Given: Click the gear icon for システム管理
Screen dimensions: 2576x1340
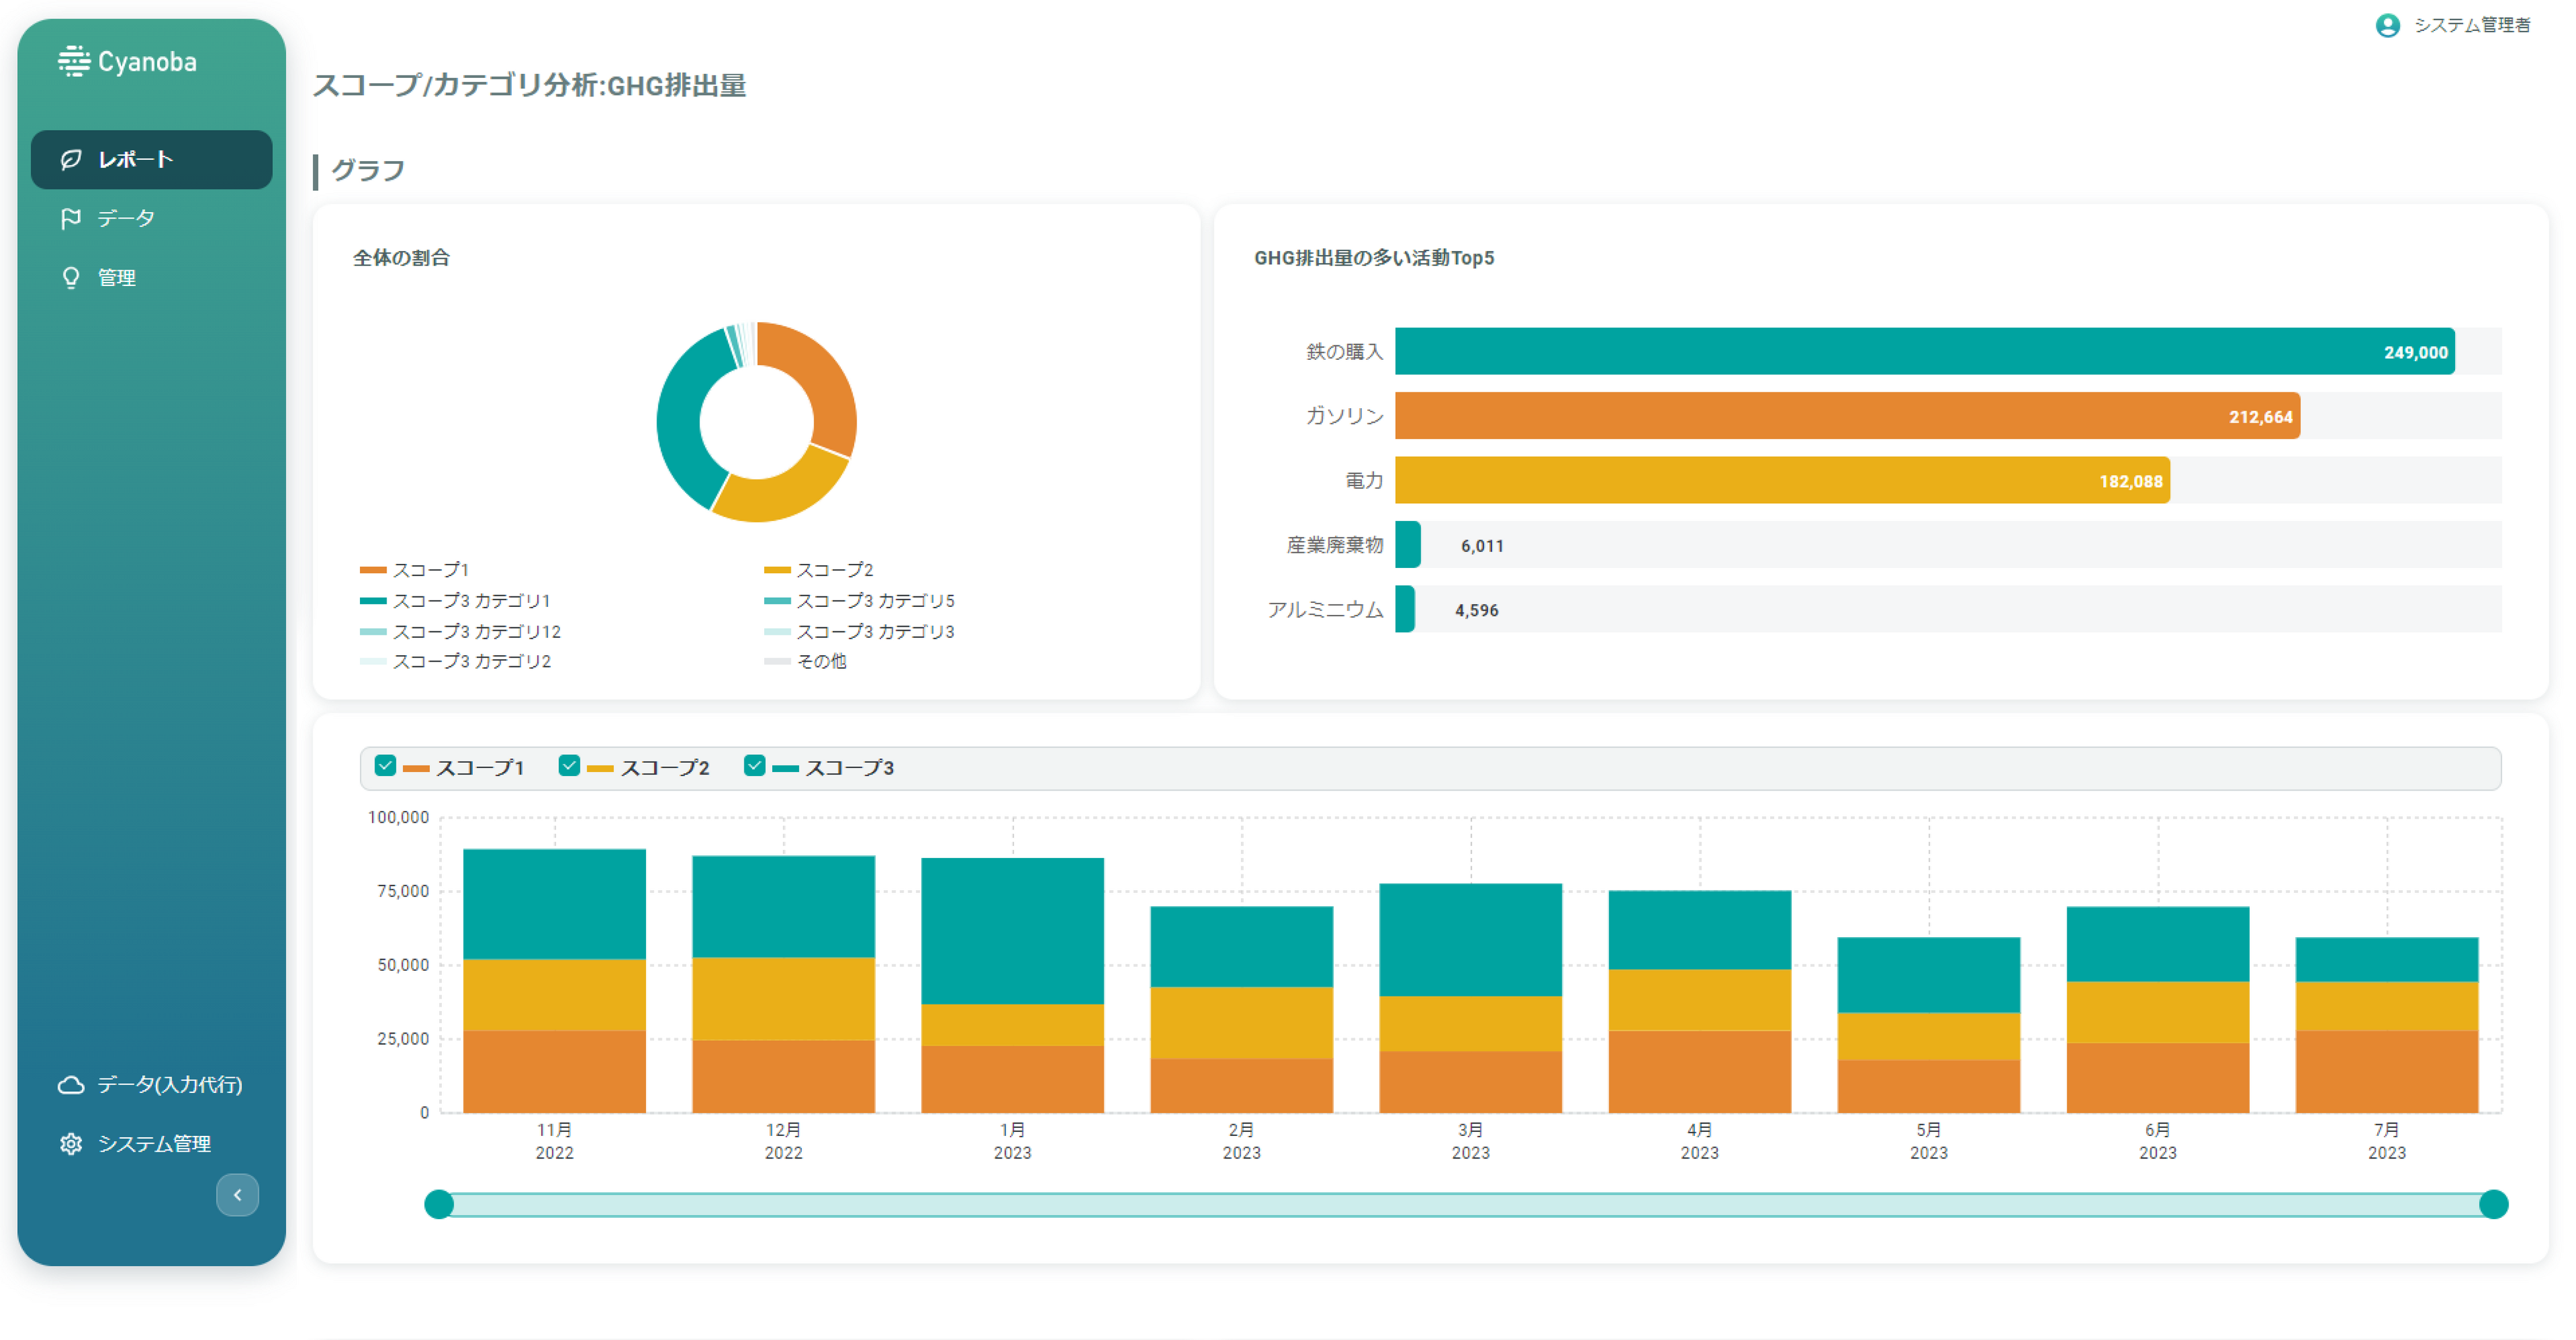Looking at the screenshot, I should 70,1144.
